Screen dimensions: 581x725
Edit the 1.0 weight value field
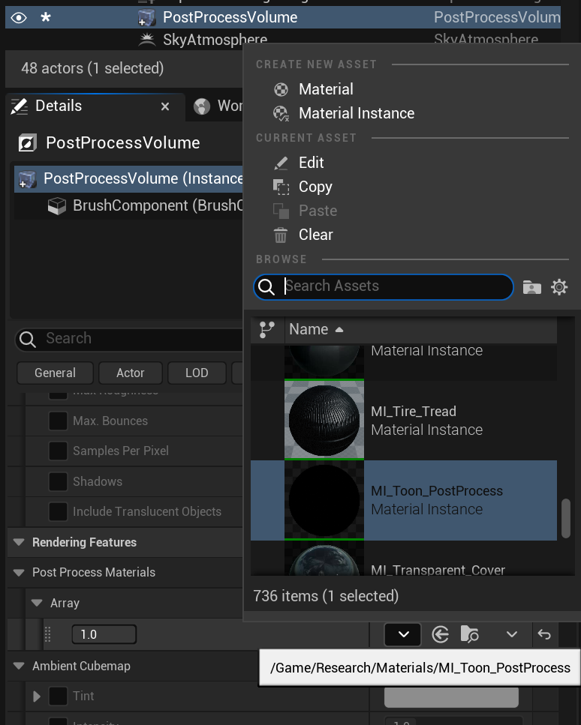104,634
